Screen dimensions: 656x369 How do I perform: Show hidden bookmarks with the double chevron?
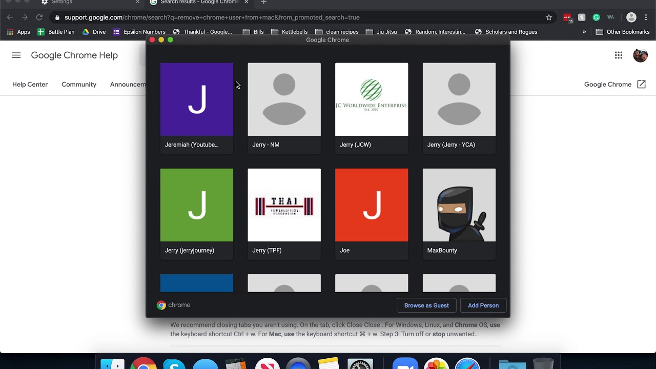pos(584,32)
